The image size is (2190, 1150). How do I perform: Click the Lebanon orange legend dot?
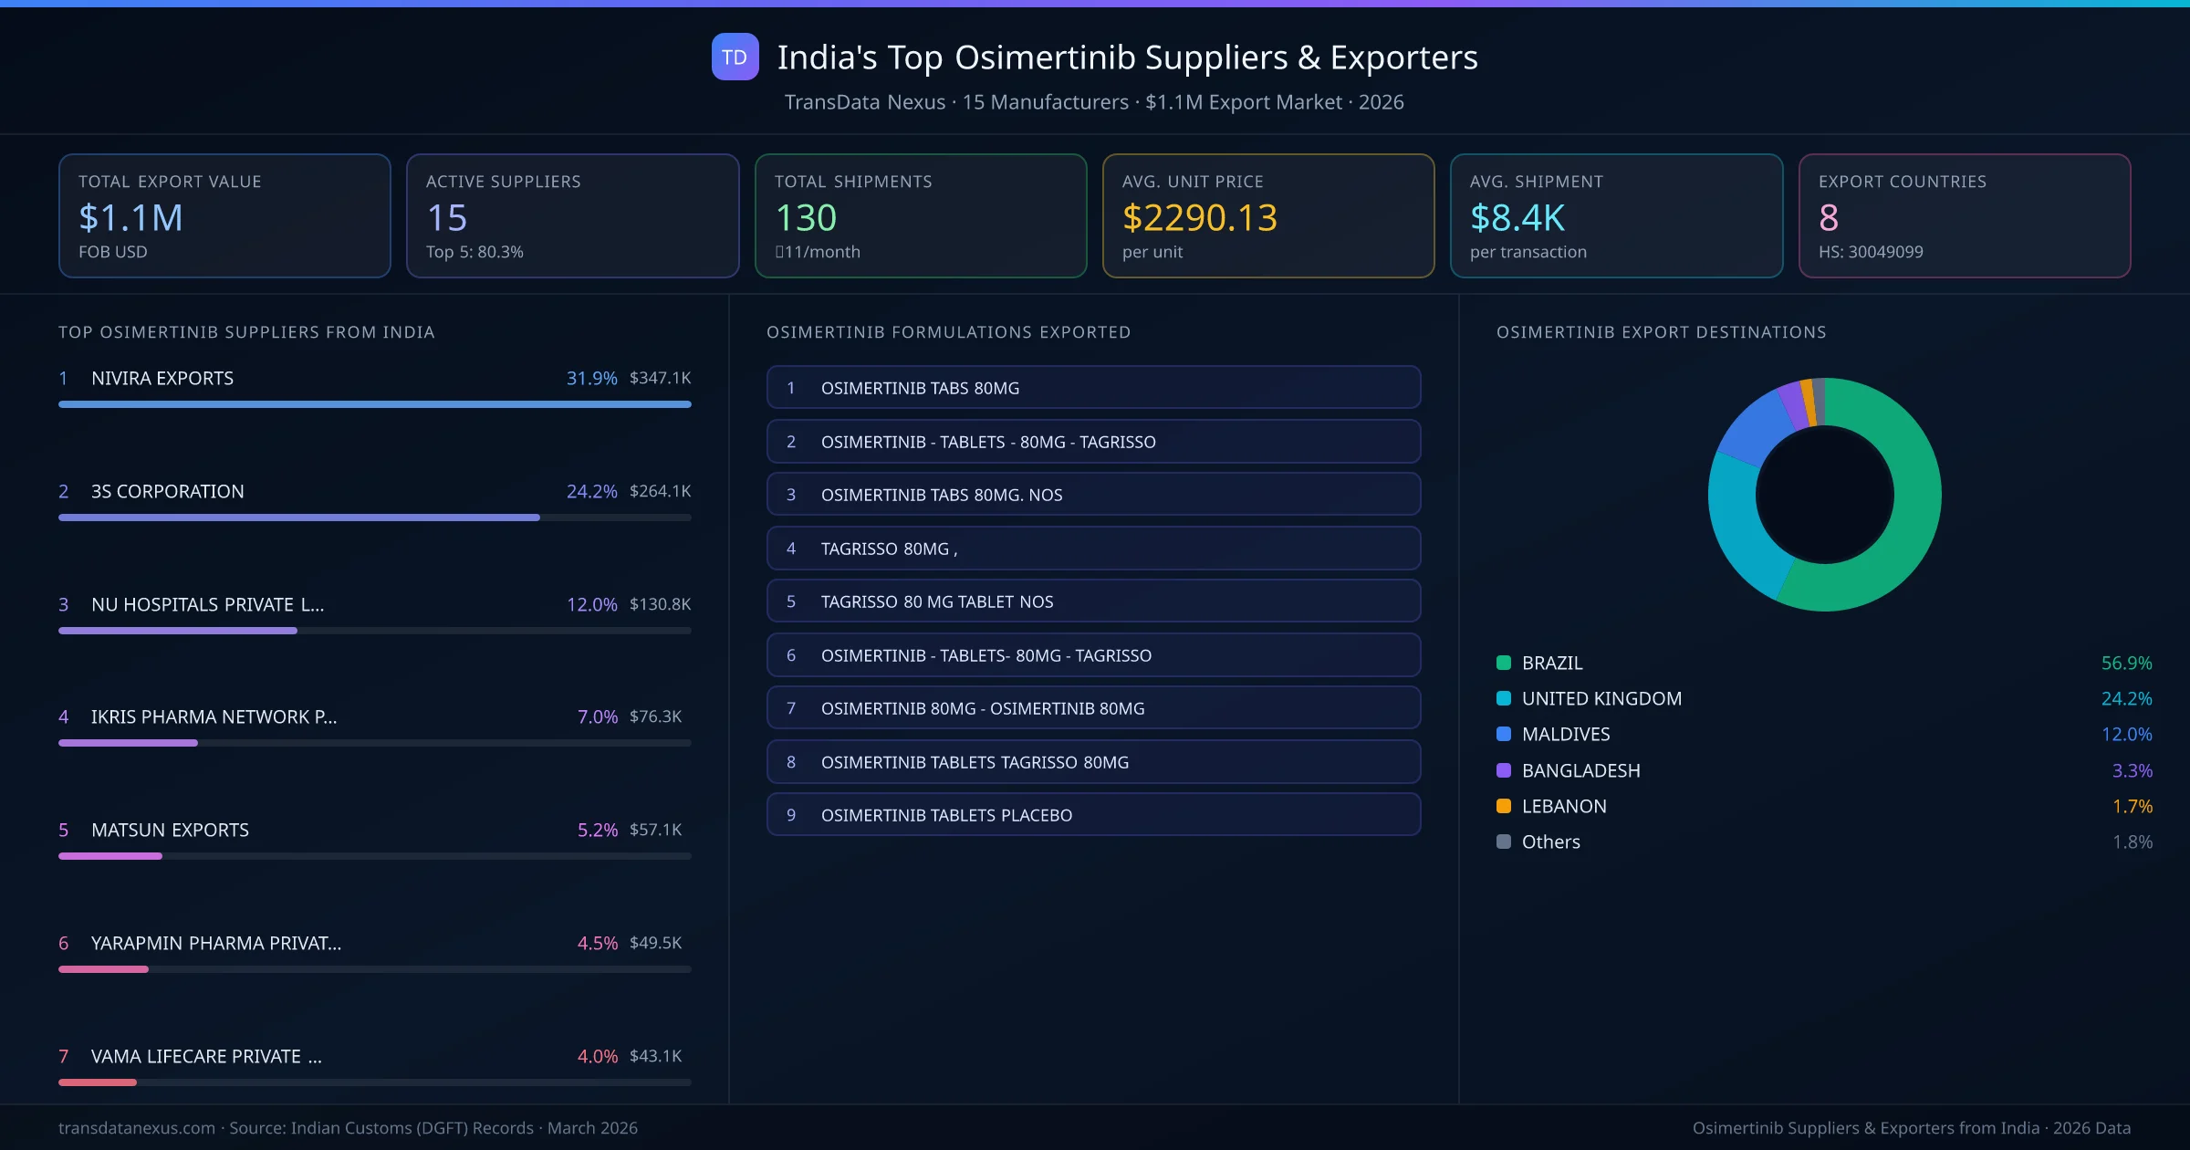[x=1502, y=806]
